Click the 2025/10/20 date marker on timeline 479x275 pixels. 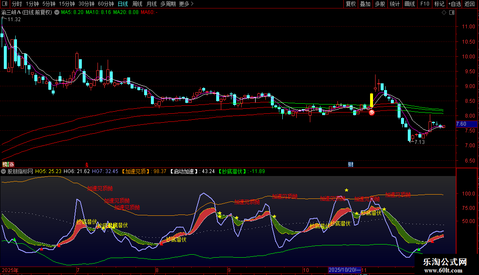344,270
